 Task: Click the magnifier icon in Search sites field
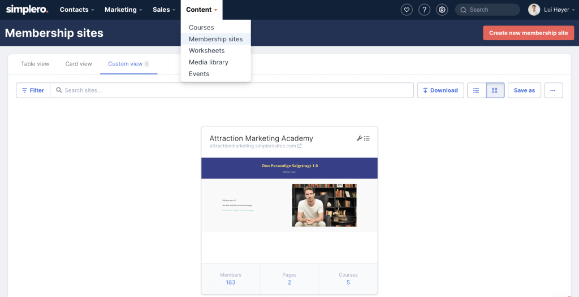tap(59, 90)
